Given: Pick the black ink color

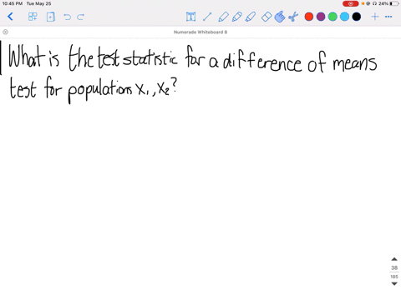Looking at the screenshot, I should (357, 17).
